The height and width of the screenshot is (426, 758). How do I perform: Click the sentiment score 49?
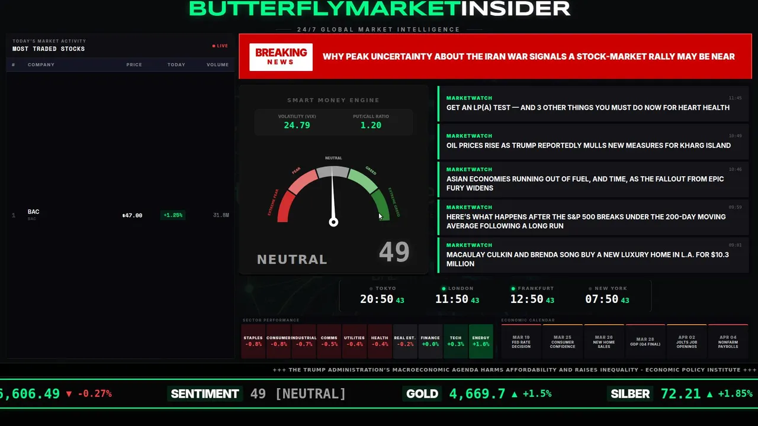pos(394,252)
